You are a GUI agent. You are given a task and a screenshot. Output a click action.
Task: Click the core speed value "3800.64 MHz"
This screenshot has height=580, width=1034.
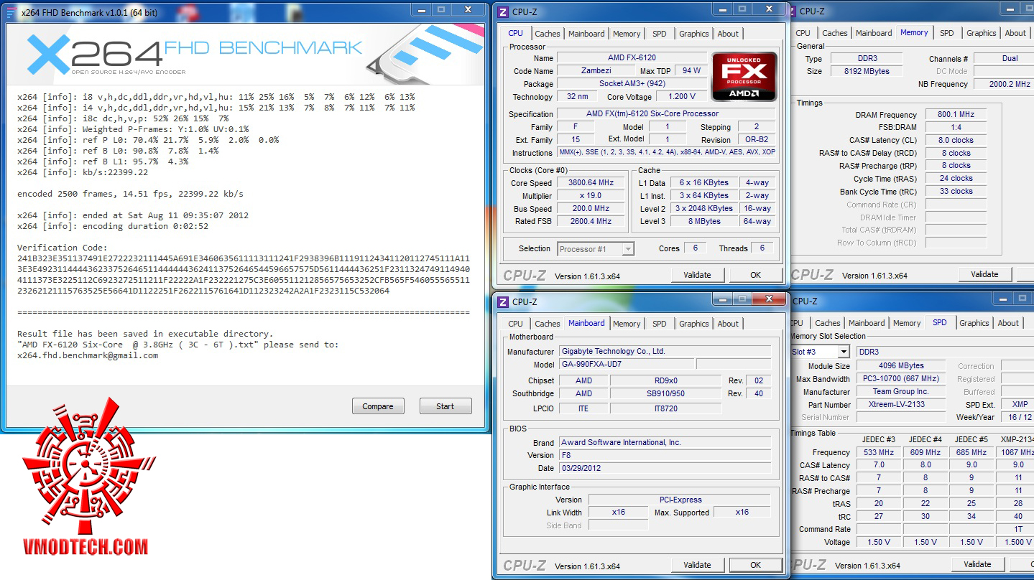590,183
